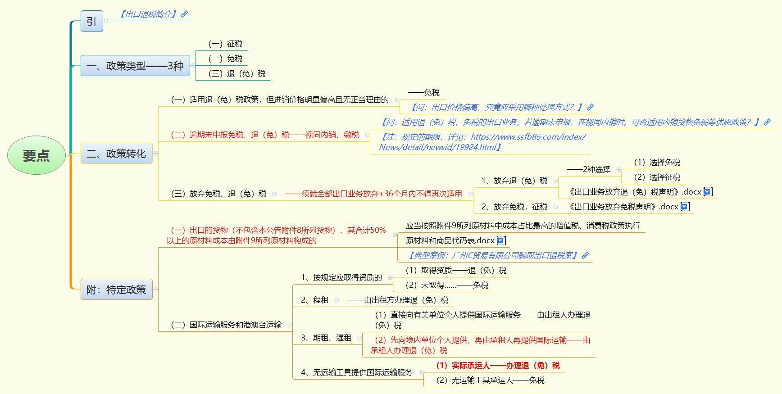This screenshot has width=782, height=394.
Task: Collapse branch after 36个月内不得再次适用 node
Action: [470, 194]
